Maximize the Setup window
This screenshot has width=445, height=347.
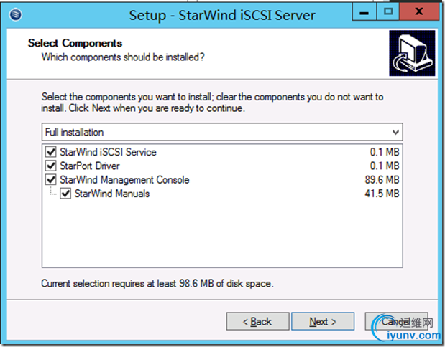point(389,11)
